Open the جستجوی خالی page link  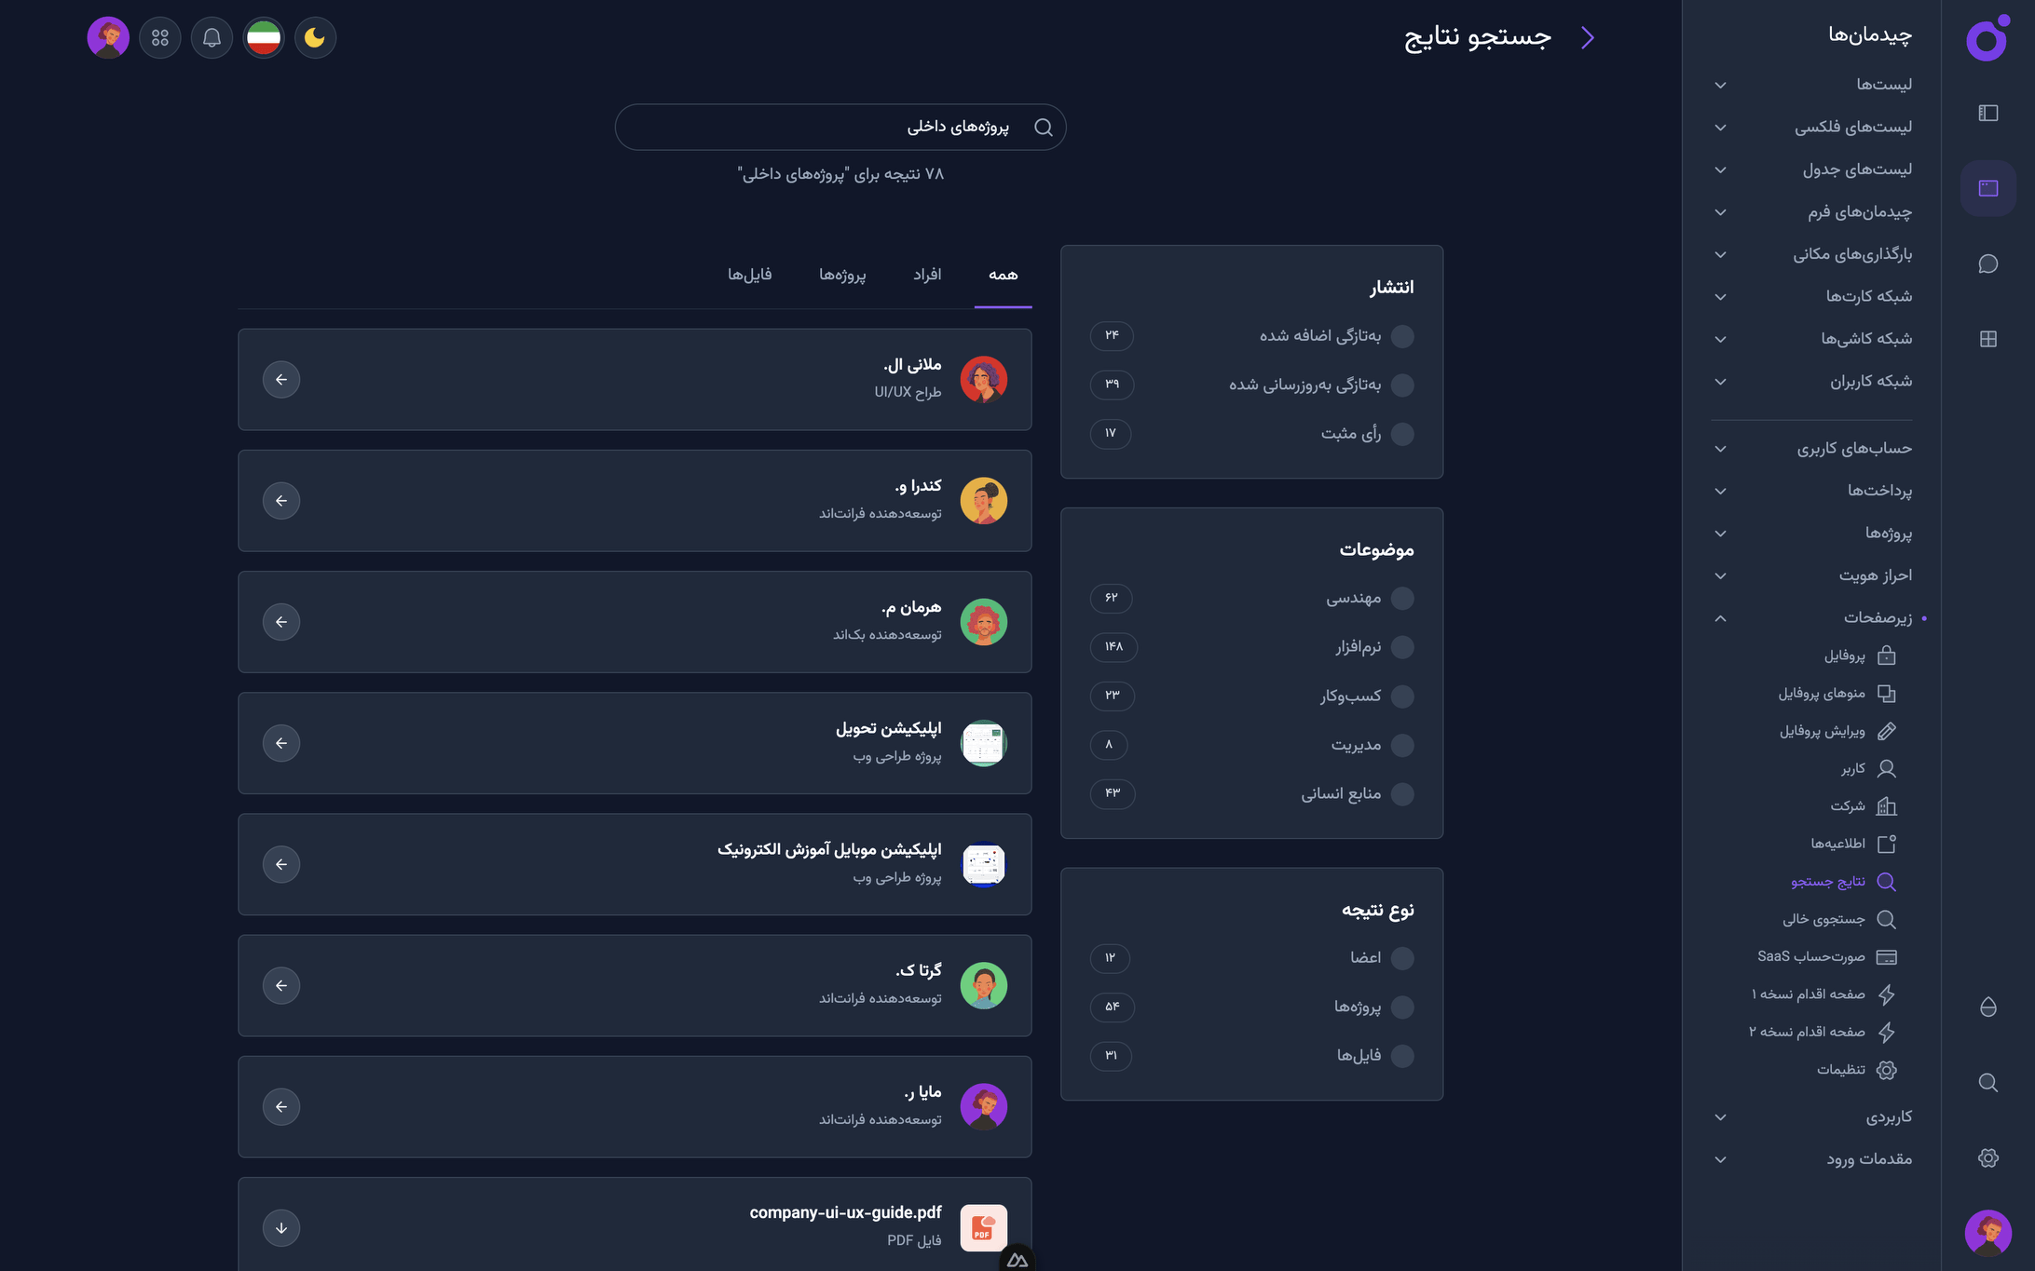[x=1823, y=919]
